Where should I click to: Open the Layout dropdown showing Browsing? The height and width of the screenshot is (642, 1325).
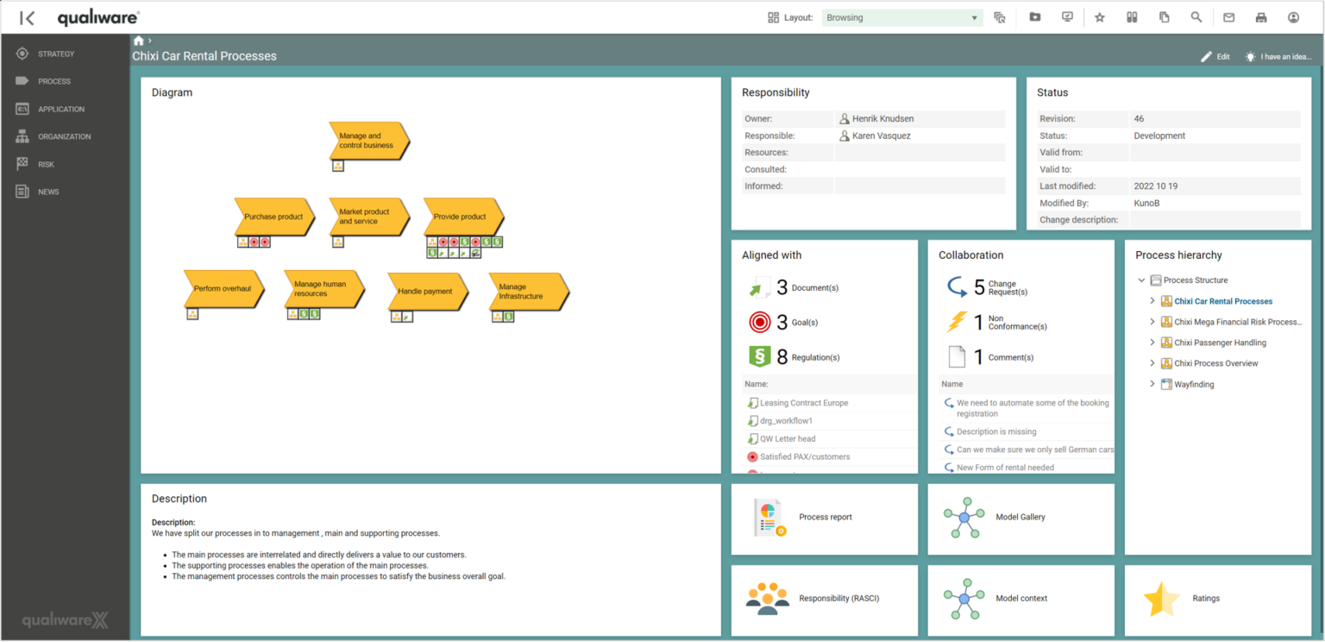pyautogui.click(x=901, y=17)
